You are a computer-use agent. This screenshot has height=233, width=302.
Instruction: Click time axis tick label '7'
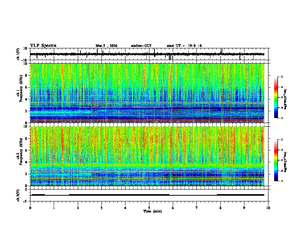point(197,208)
